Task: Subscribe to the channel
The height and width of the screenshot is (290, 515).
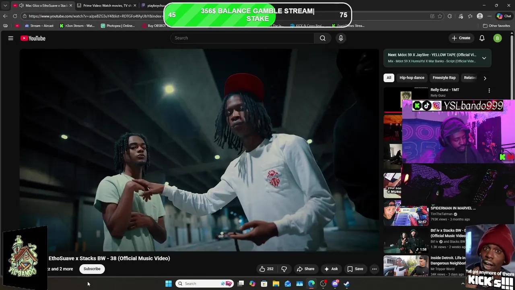Action: pos(92,269)
